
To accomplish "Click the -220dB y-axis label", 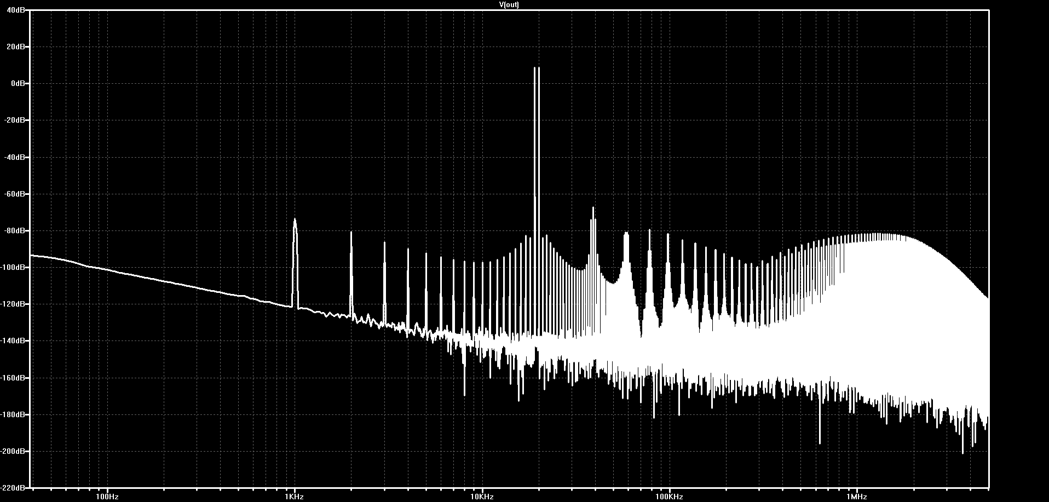I will point(14,487).
